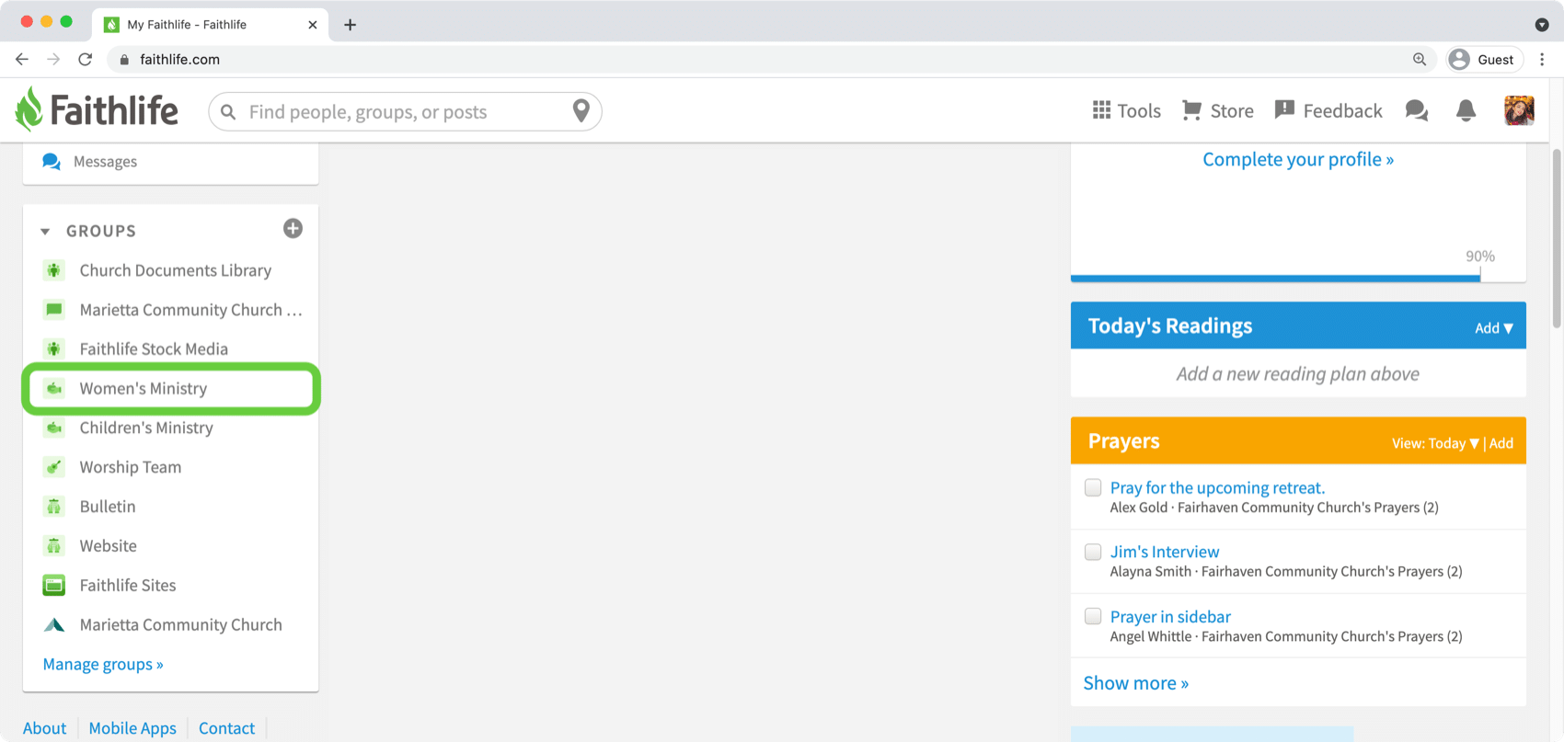This screenshot has width=1564, height=742.
Task: Click the Faithlife Sites group icon
Action: point(54,585)
